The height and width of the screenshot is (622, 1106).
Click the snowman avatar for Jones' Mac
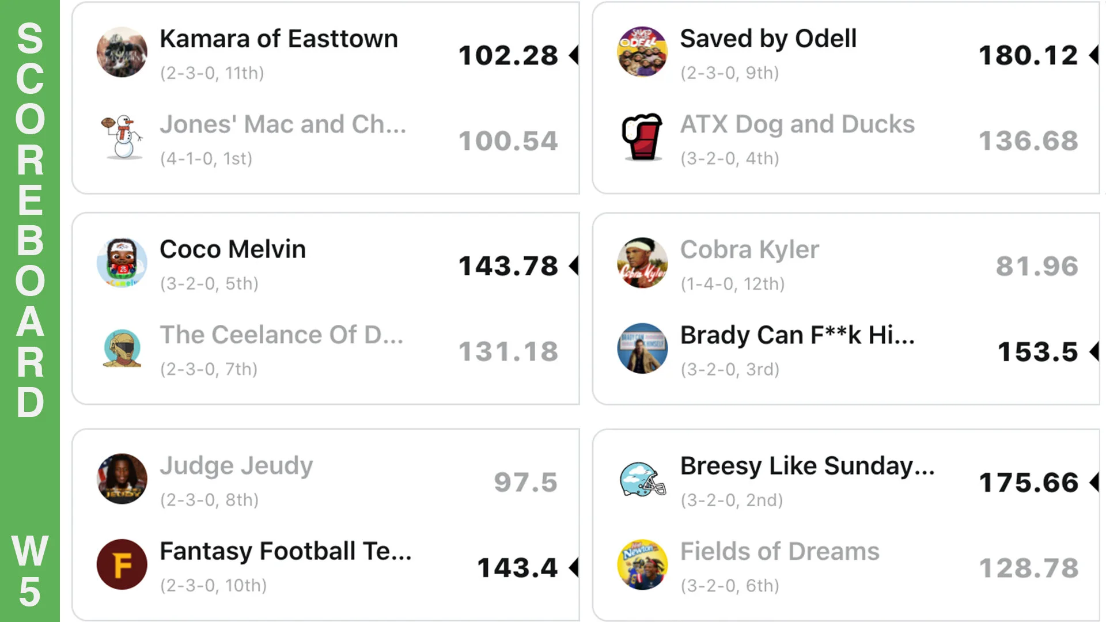(x=122, y=138)
